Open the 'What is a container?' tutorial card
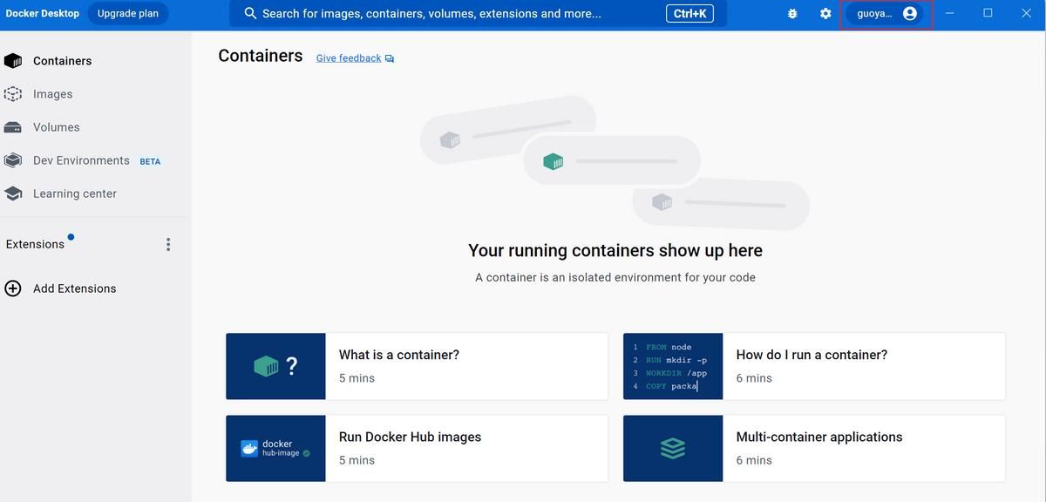The width and height of the screenshot is (1046, 502). (x=417, y=364)
